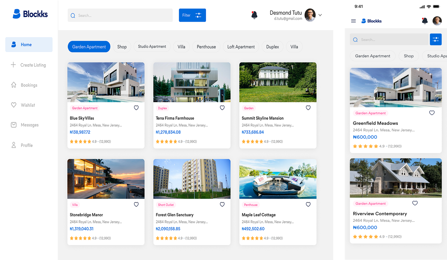Go to Bookings in sidebar
447x260 pixels.
24,85
